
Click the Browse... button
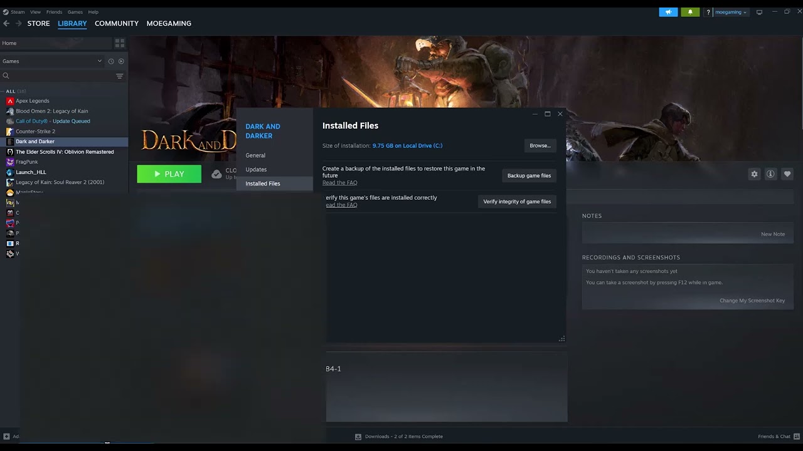[x=540, y=145]
